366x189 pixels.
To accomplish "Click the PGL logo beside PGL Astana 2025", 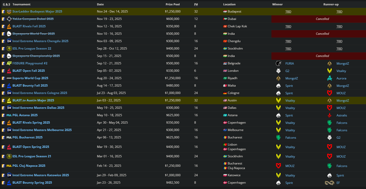I will pos(9,115).
